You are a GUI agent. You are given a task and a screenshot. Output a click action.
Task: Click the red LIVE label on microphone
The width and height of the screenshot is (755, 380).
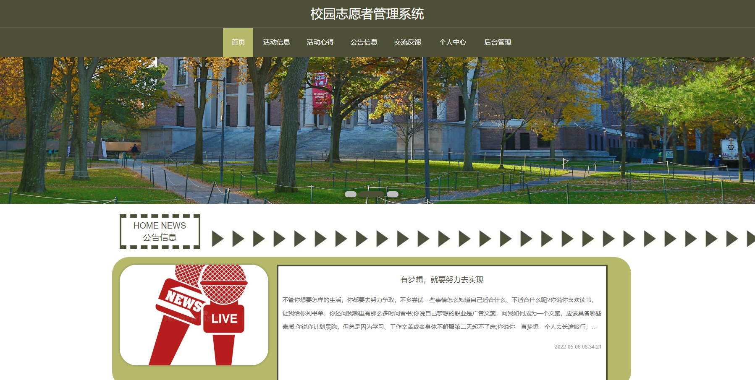pyautogui.click(x=224, y=319)
